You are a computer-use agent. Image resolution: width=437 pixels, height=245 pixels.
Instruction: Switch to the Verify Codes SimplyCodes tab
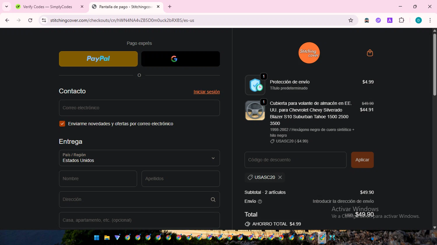47,7
